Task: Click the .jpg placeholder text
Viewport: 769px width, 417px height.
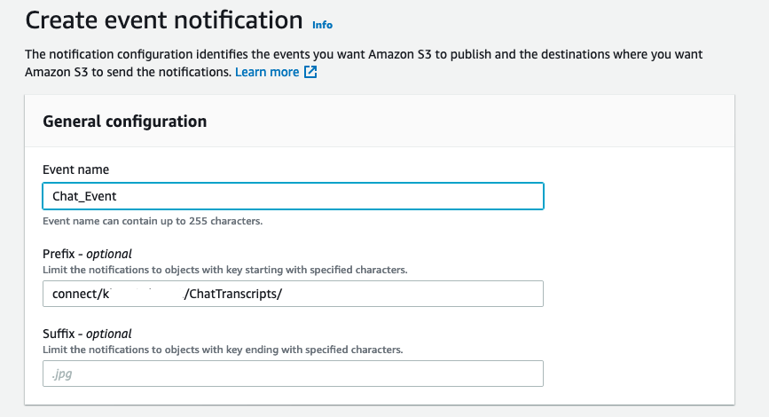Action: (62, 374)
